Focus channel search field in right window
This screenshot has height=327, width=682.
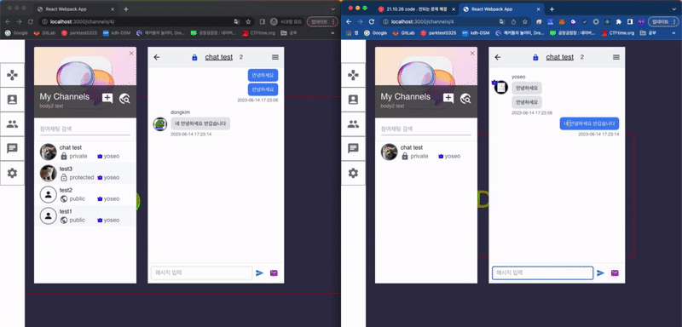426,129
